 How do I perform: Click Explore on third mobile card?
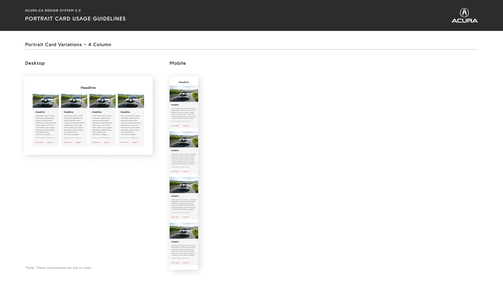[x=186, y=217]
